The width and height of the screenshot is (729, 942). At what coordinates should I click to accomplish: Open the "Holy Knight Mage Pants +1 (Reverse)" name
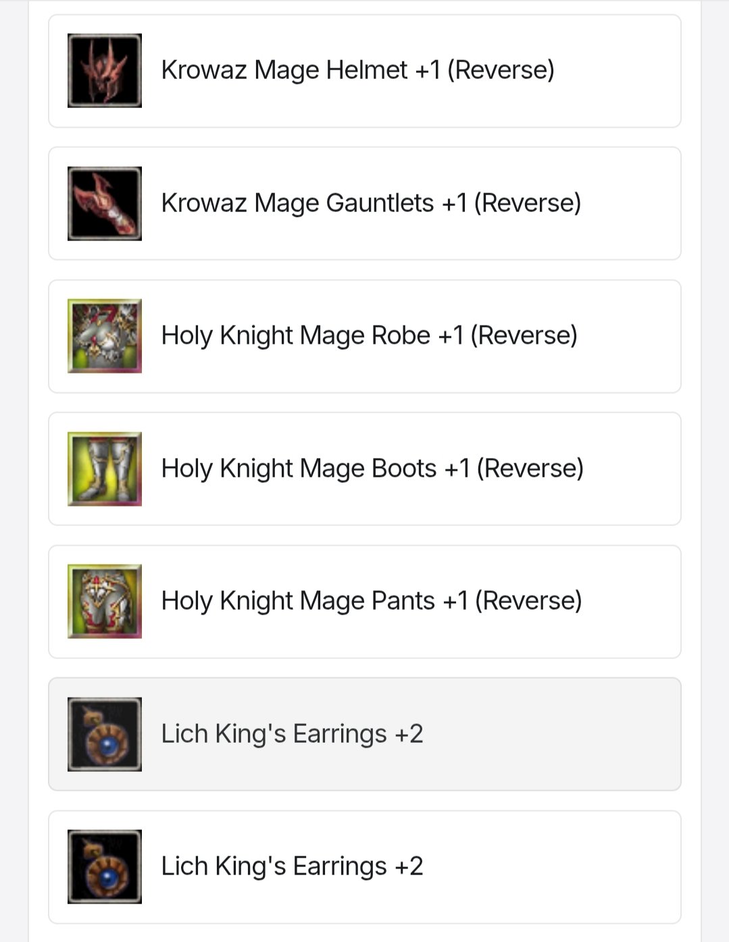click(372, 600)
